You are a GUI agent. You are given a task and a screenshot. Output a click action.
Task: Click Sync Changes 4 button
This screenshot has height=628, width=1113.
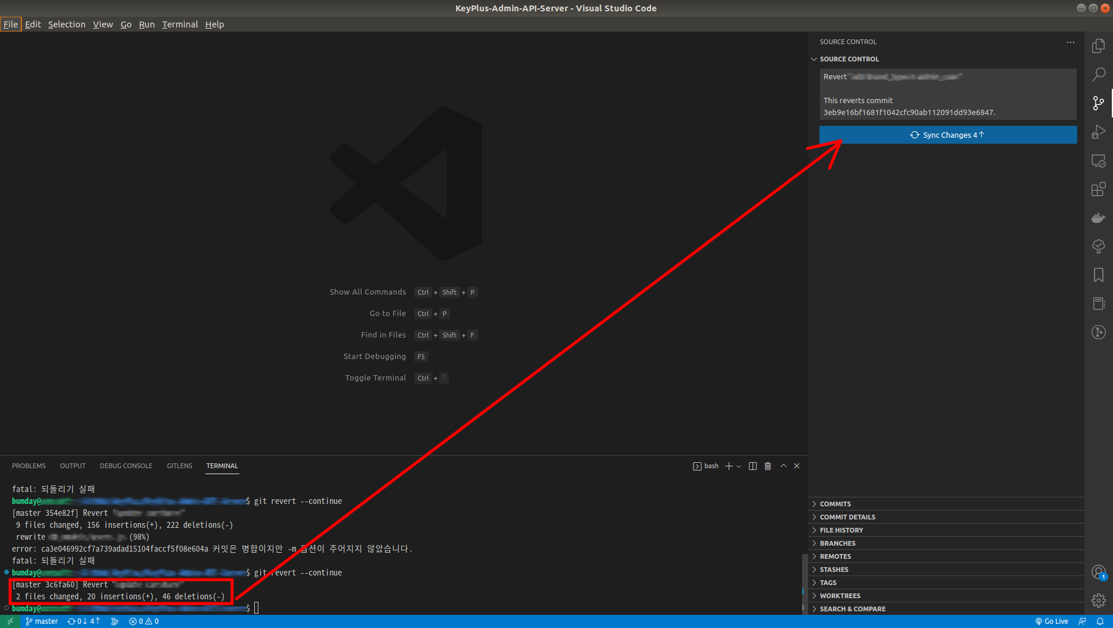(948, 135)
